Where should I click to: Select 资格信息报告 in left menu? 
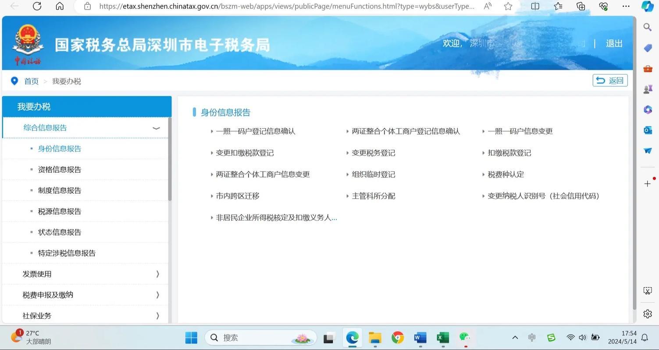point(60,170)
